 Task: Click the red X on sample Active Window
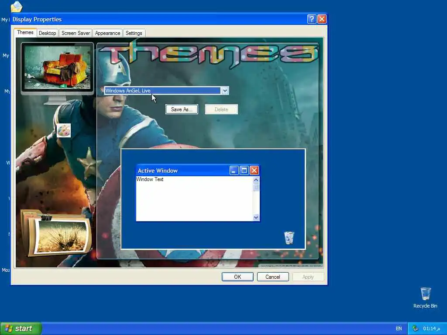tap(254, 171)
